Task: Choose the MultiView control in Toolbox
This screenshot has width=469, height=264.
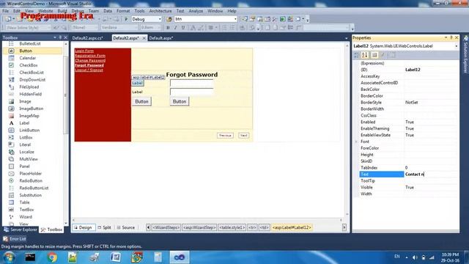Action: (x=32, y=159)
